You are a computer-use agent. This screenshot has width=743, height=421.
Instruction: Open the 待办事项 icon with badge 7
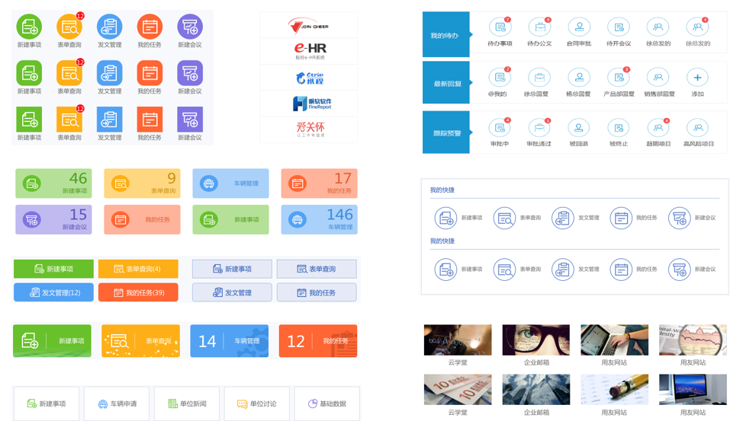[500, 28]
